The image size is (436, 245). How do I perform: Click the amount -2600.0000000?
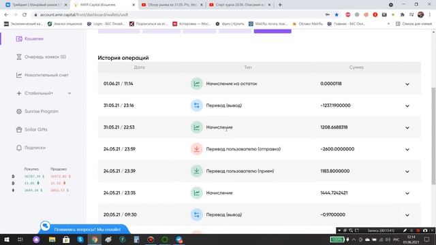(337, 149)
